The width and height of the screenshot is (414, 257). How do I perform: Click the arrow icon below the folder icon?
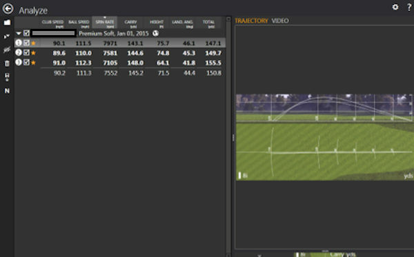point(7,36)
